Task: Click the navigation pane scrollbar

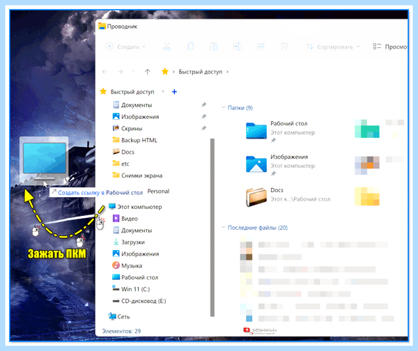Action: (x=212, y=227)
